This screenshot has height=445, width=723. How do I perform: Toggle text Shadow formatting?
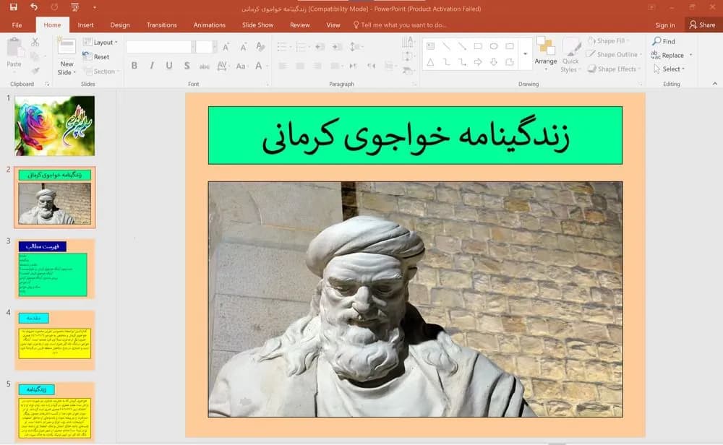[x=187, y=66]
